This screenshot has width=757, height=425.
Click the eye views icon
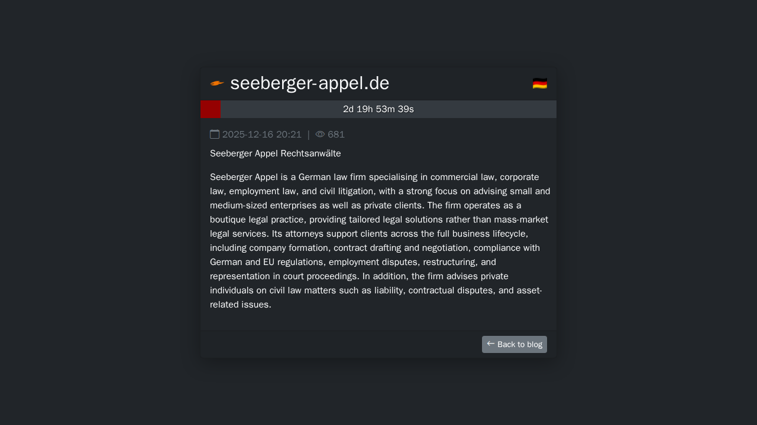(x=320, y=134)
